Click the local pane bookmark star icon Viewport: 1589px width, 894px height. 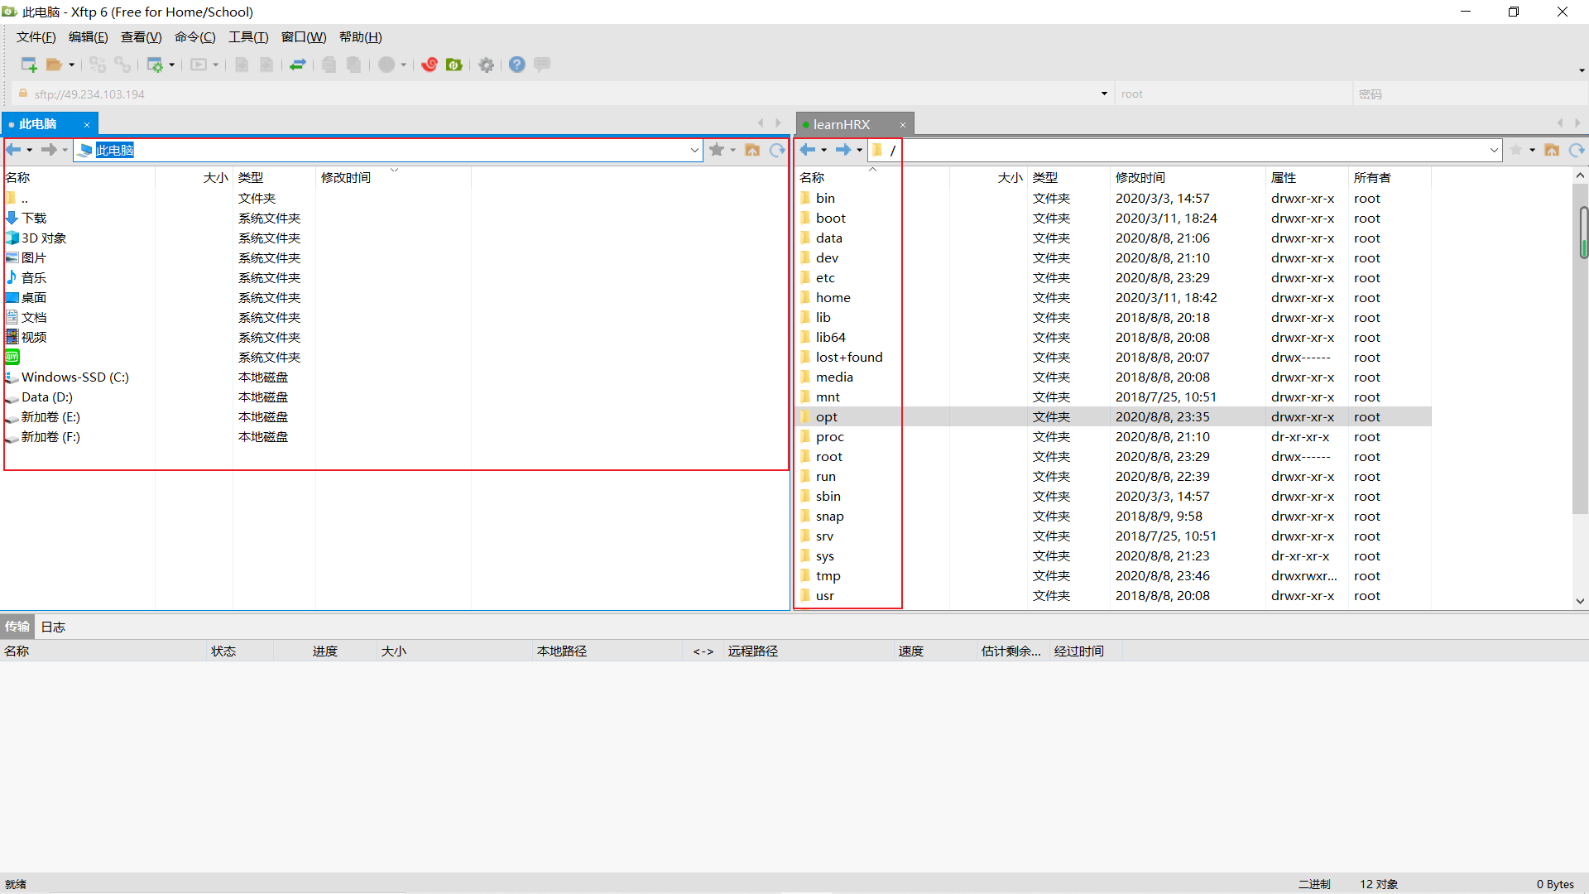717,150
